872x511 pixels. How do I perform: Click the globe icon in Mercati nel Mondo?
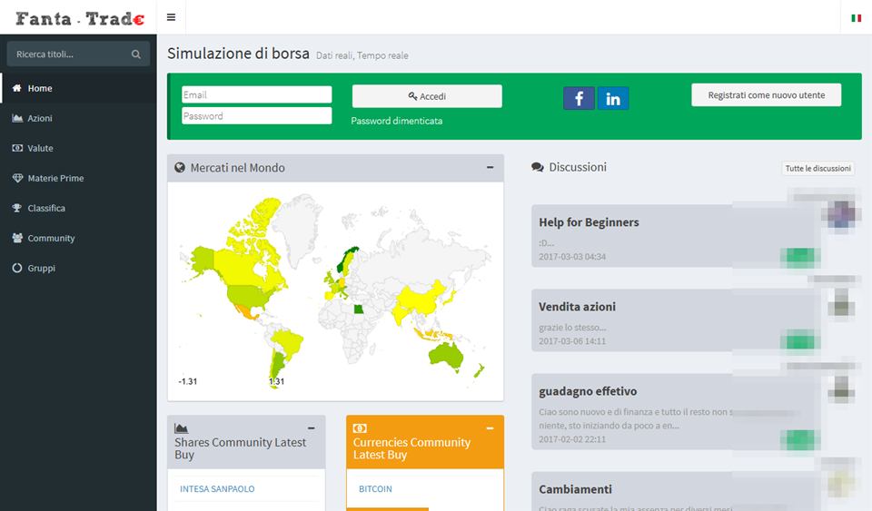point(180,168)
